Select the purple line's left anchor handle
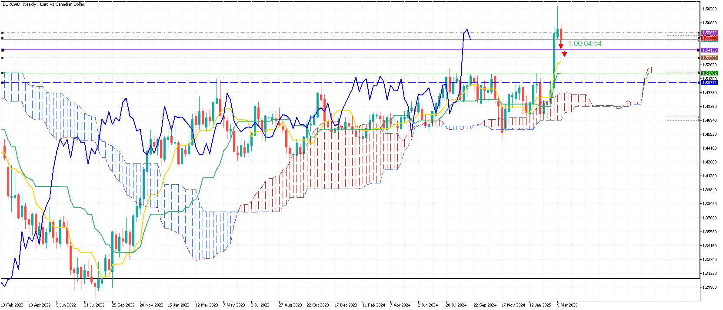 (x=3, y=50)
